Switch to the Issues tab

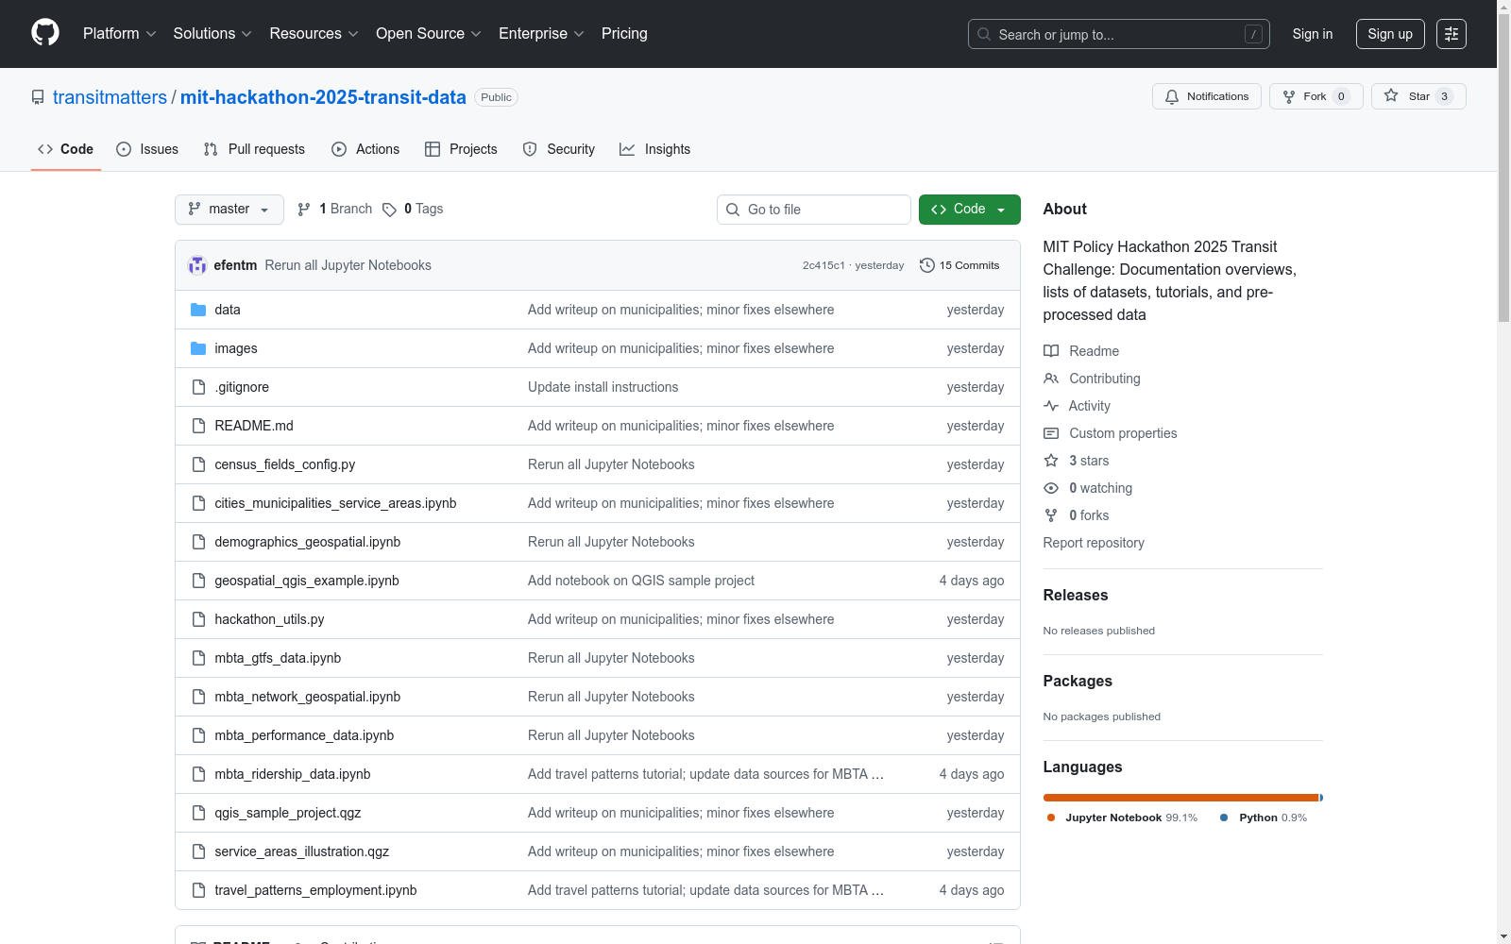[x=147, y=149]
